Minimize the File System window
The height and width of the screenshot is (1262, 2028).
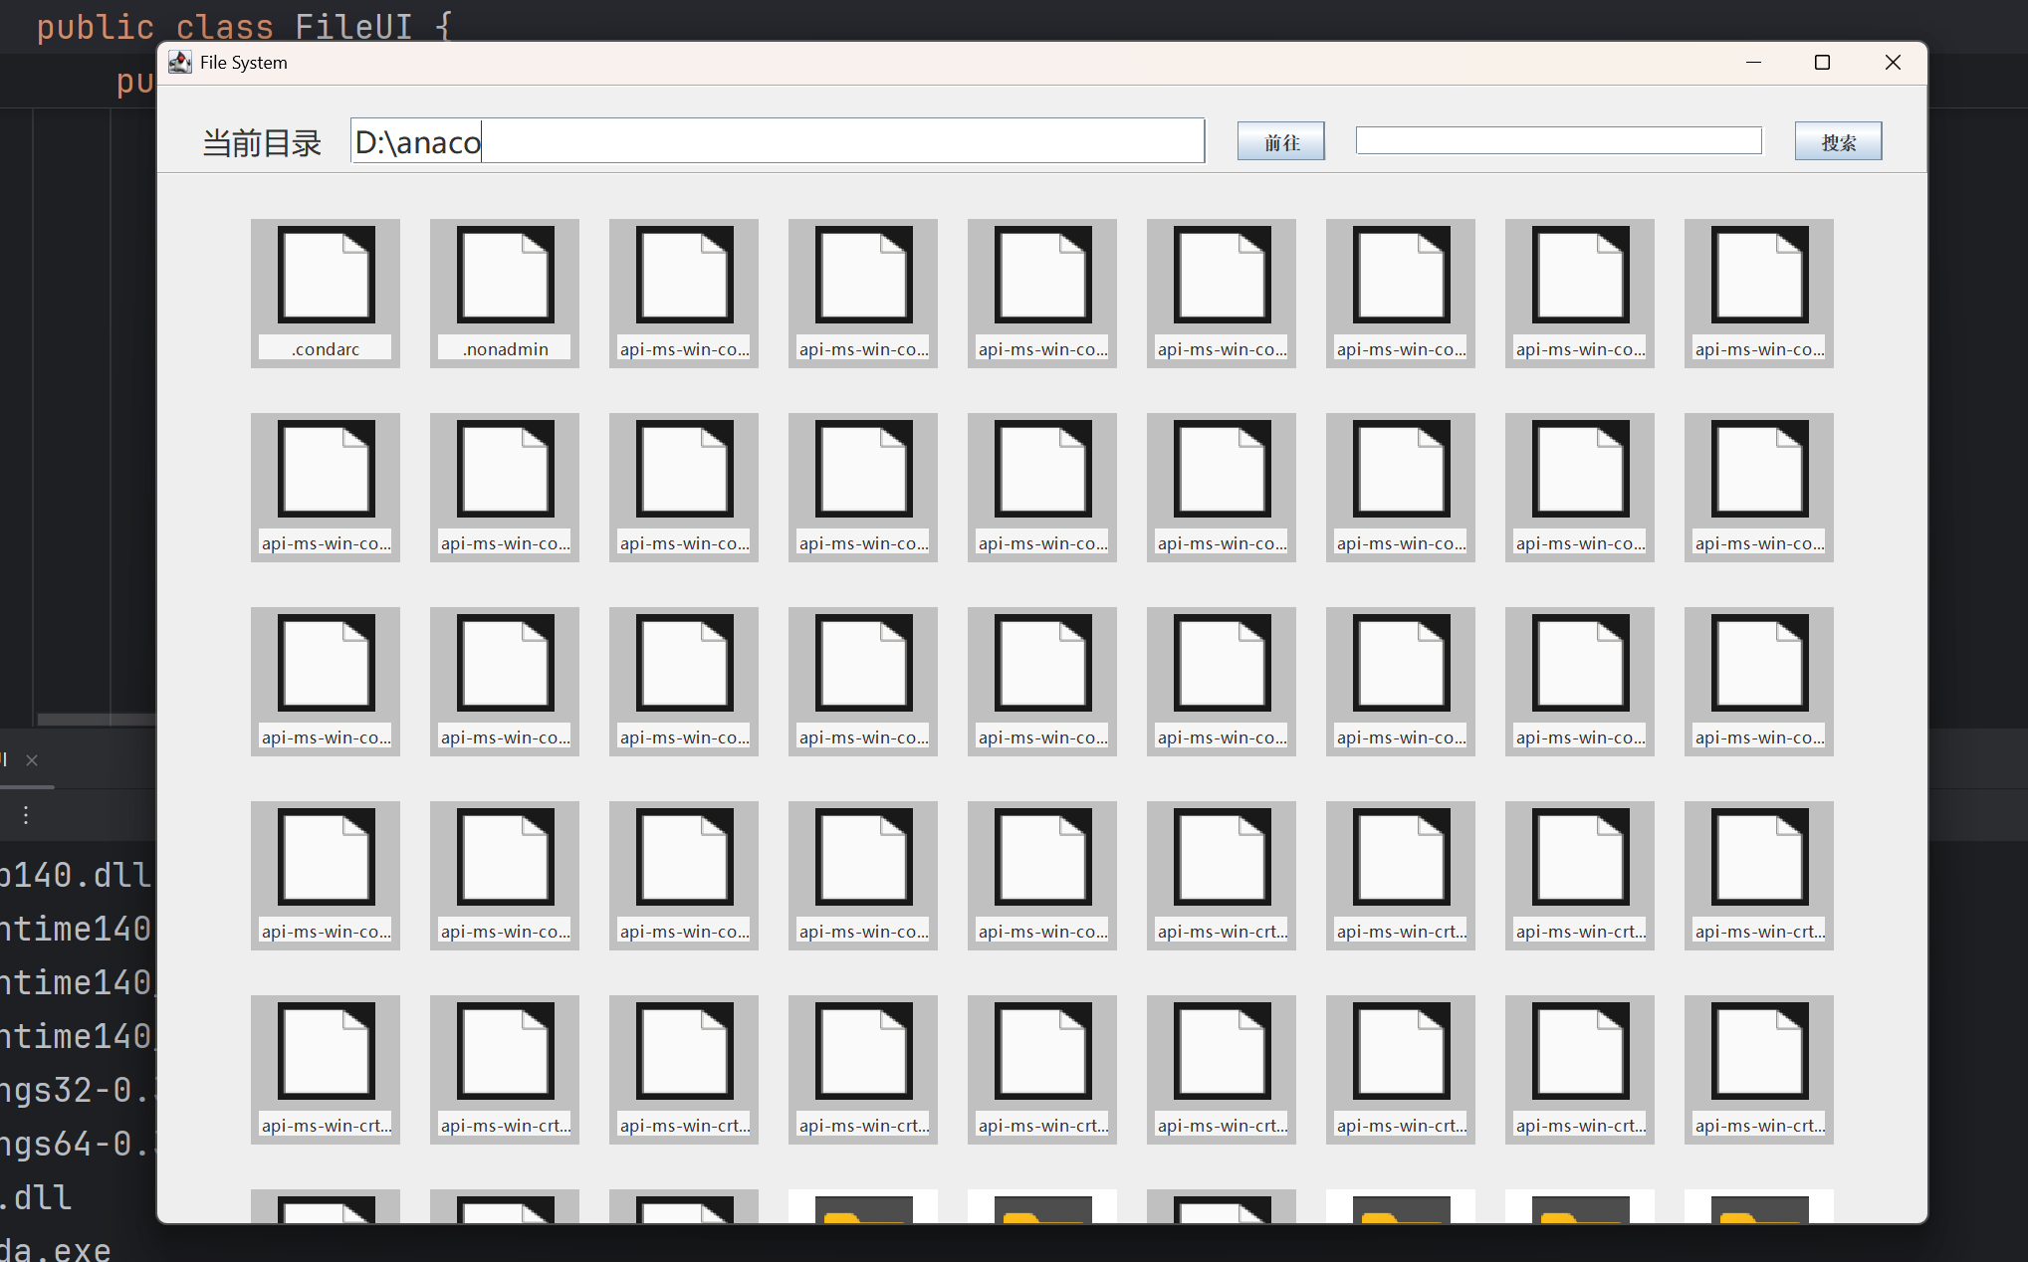pos(1753,63)
